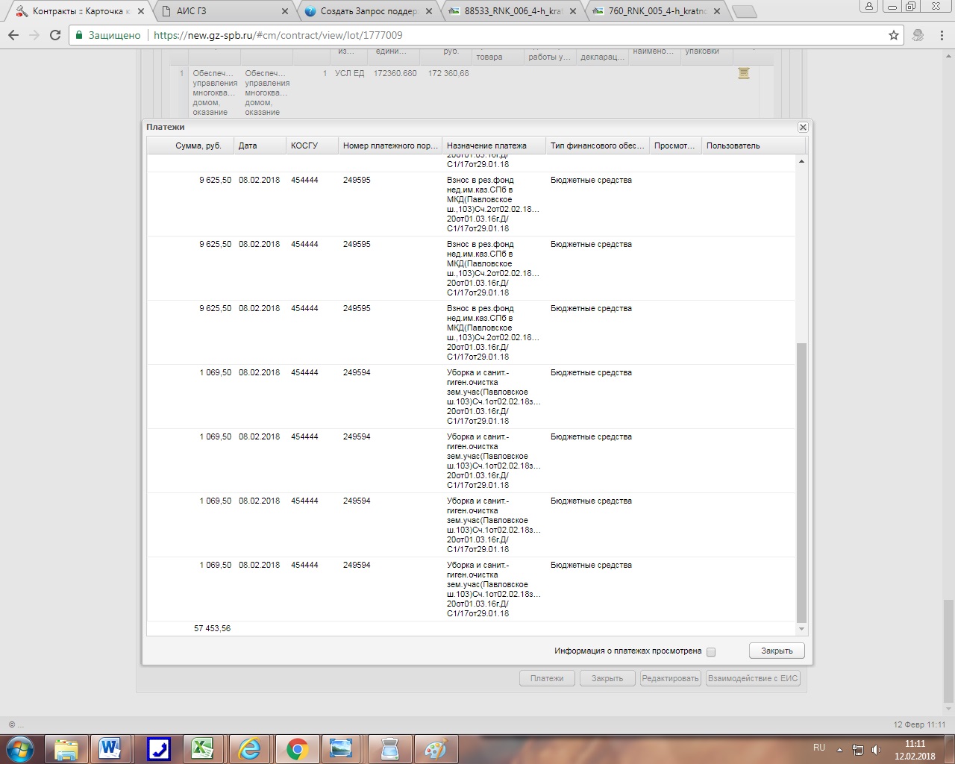Click the payments list scroll-up arrow
The image size is (955, 764).
point(802,161)
